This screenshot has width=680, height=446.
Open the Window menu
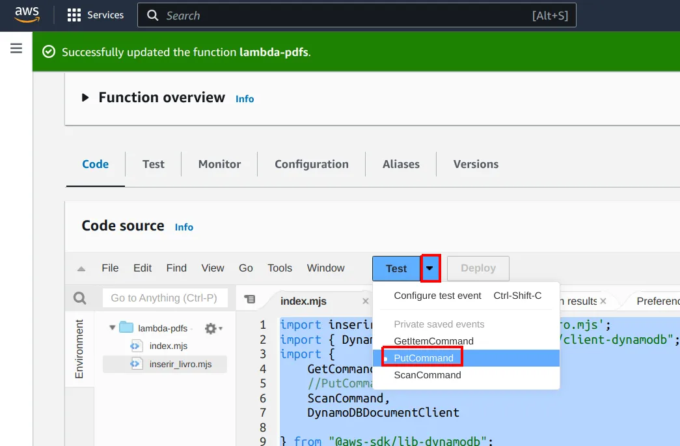[x=326, y=268]
